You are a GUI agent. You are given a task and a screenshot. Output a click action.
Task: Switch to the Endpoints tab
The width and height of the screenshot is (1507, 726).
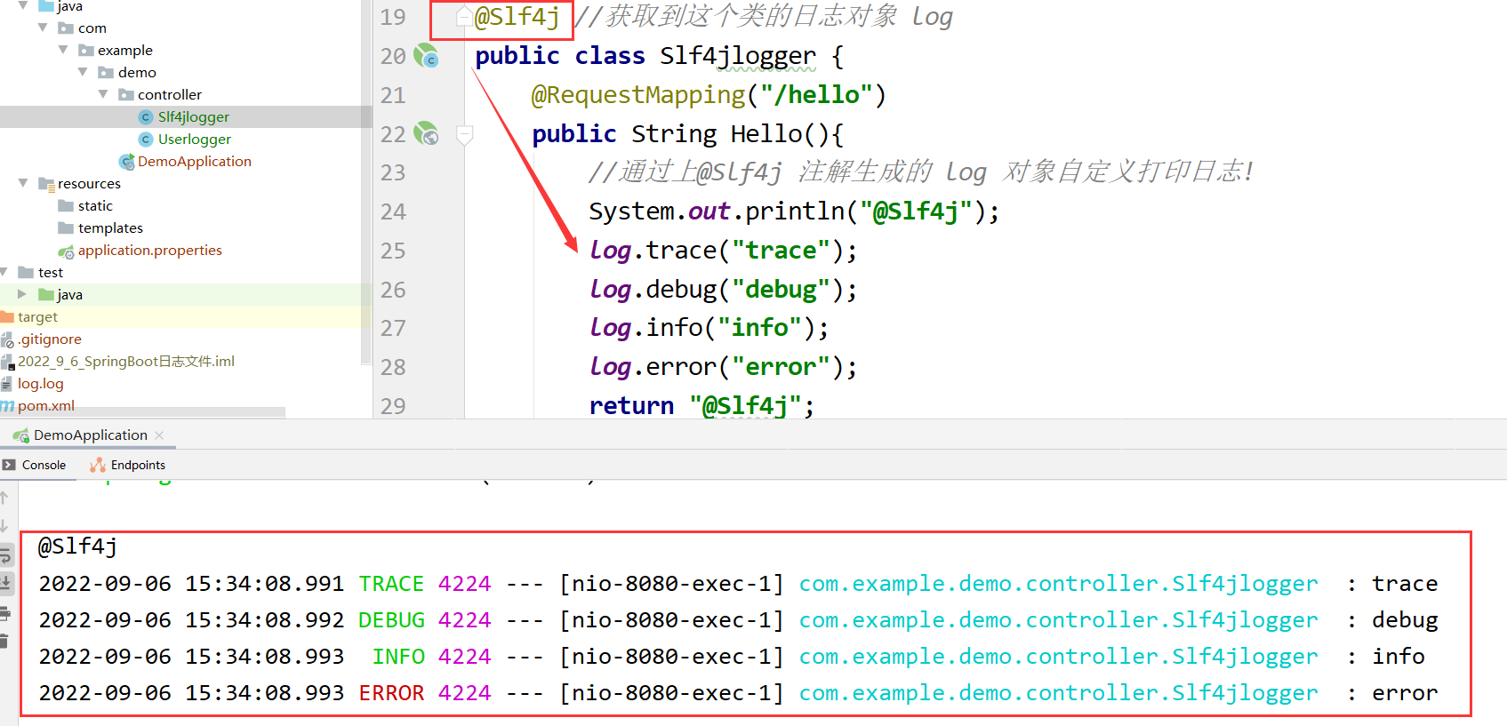click(128, 465)
